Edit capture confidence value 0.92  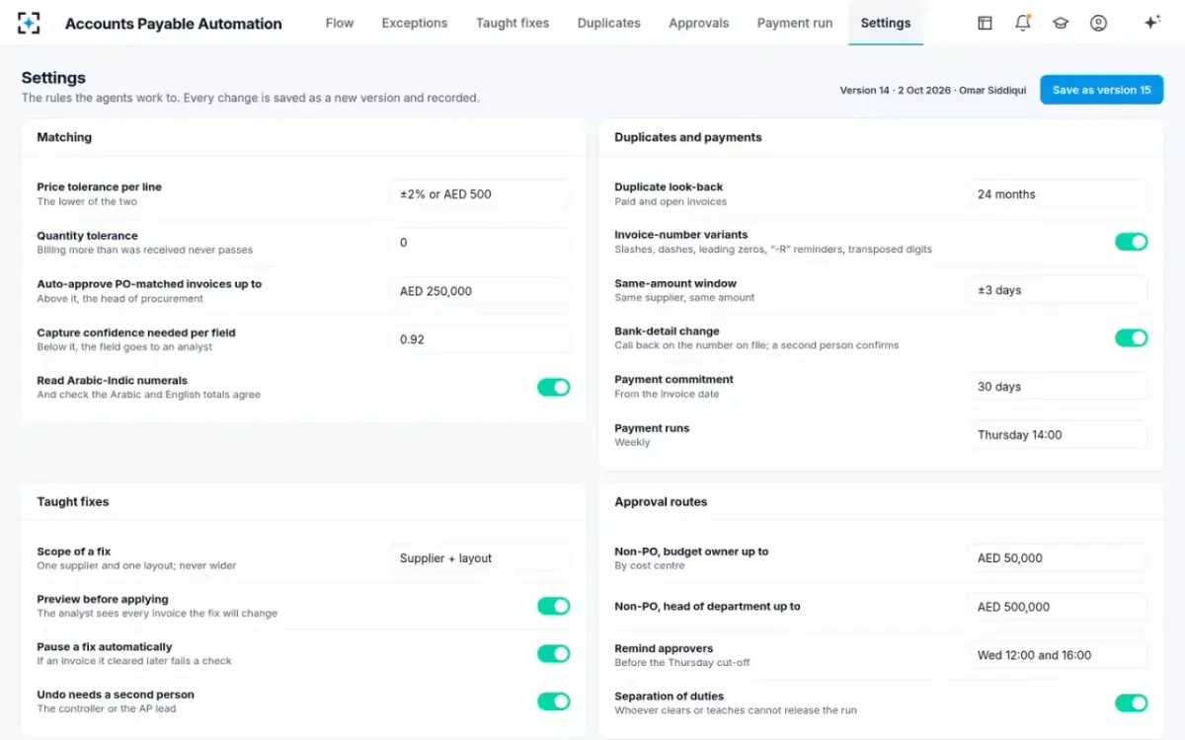click(480, 339)
